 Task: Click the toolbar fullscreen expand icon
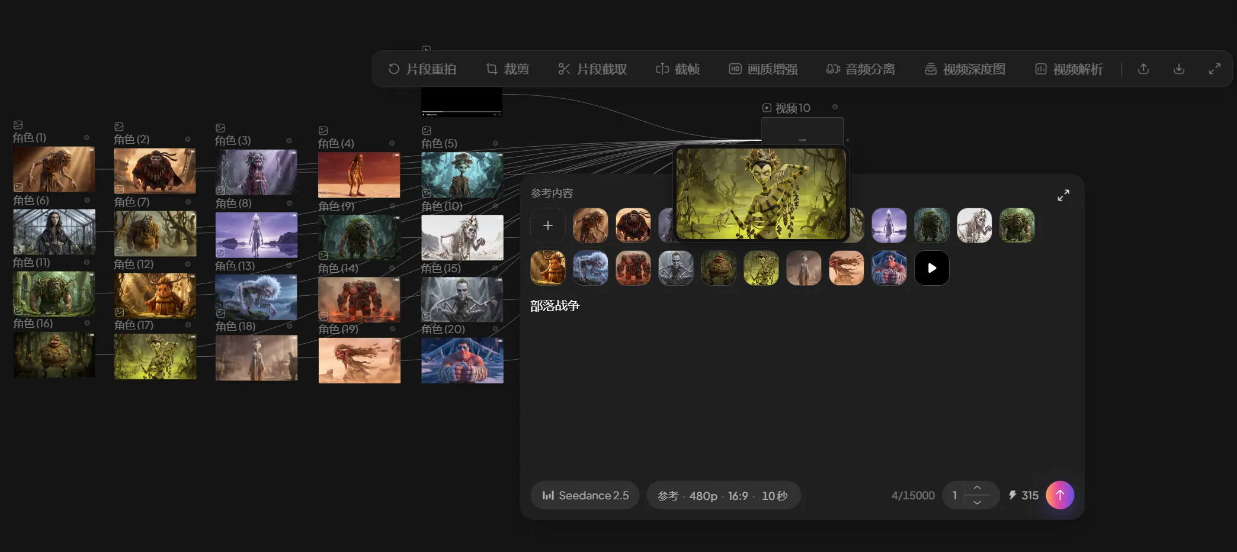pyautogui.click(x=1214, y=69)
